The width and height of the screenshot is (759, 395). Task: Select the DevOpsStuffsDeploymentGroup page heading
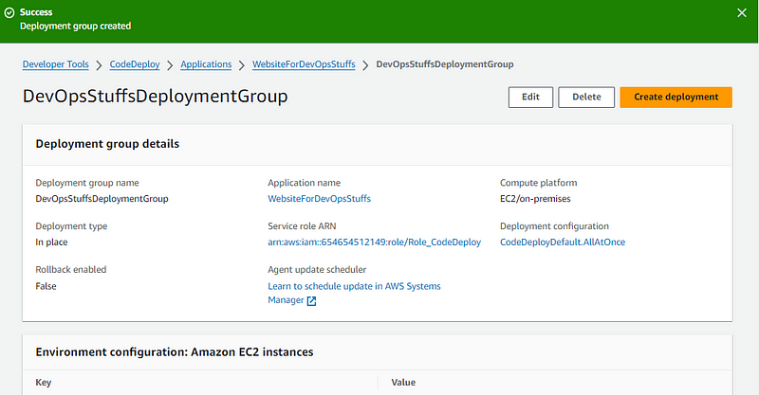[156, 97]
